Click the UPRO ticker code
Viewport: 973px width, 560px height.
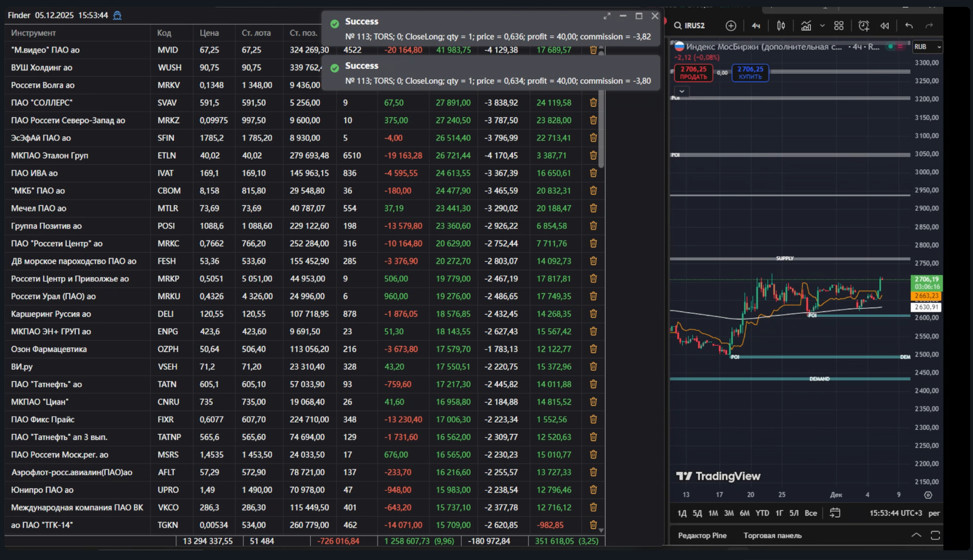pos(168,490)
